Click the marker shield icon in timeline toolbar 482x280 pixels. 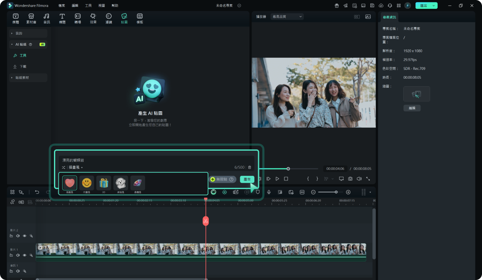(258, 192)
